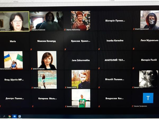Viewport: 159px width, 119px height.
Task: Open Google Chrome from the taskbar
Action: pos(10,116)
